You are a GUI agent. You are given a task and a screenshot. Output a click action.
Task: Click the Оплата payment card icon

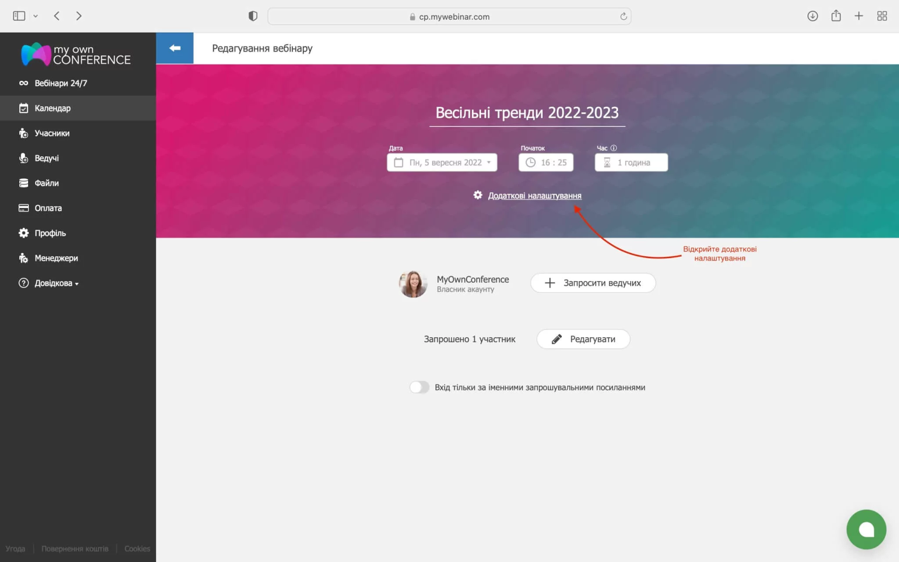[x=24, y=208]
